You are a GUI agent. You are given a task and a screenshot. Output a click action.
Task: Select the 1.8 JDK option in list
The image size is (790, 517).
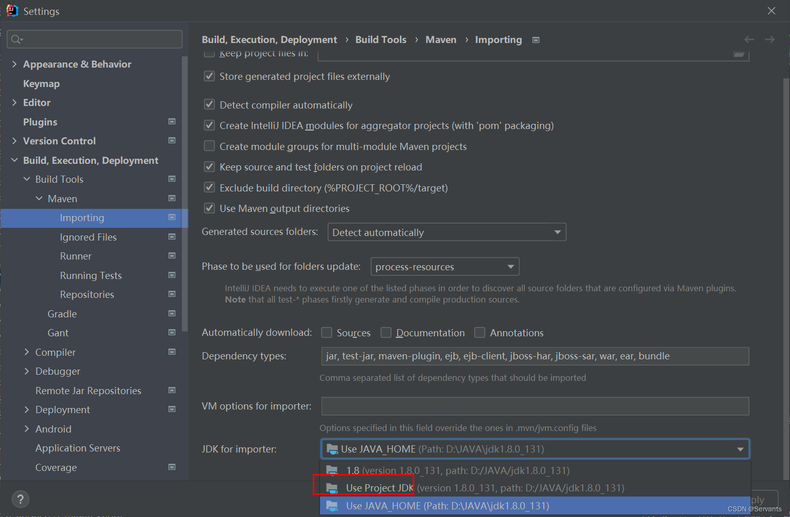[535, 470]
